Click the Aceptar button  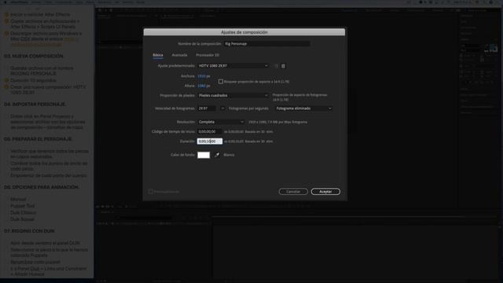pyautogui.click(x=325, y=192)
